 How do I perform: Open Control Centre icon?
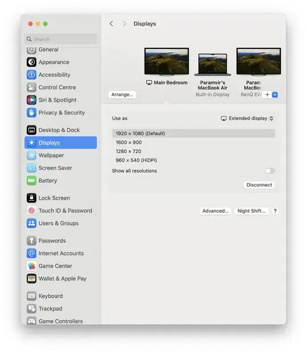(31, 88)
